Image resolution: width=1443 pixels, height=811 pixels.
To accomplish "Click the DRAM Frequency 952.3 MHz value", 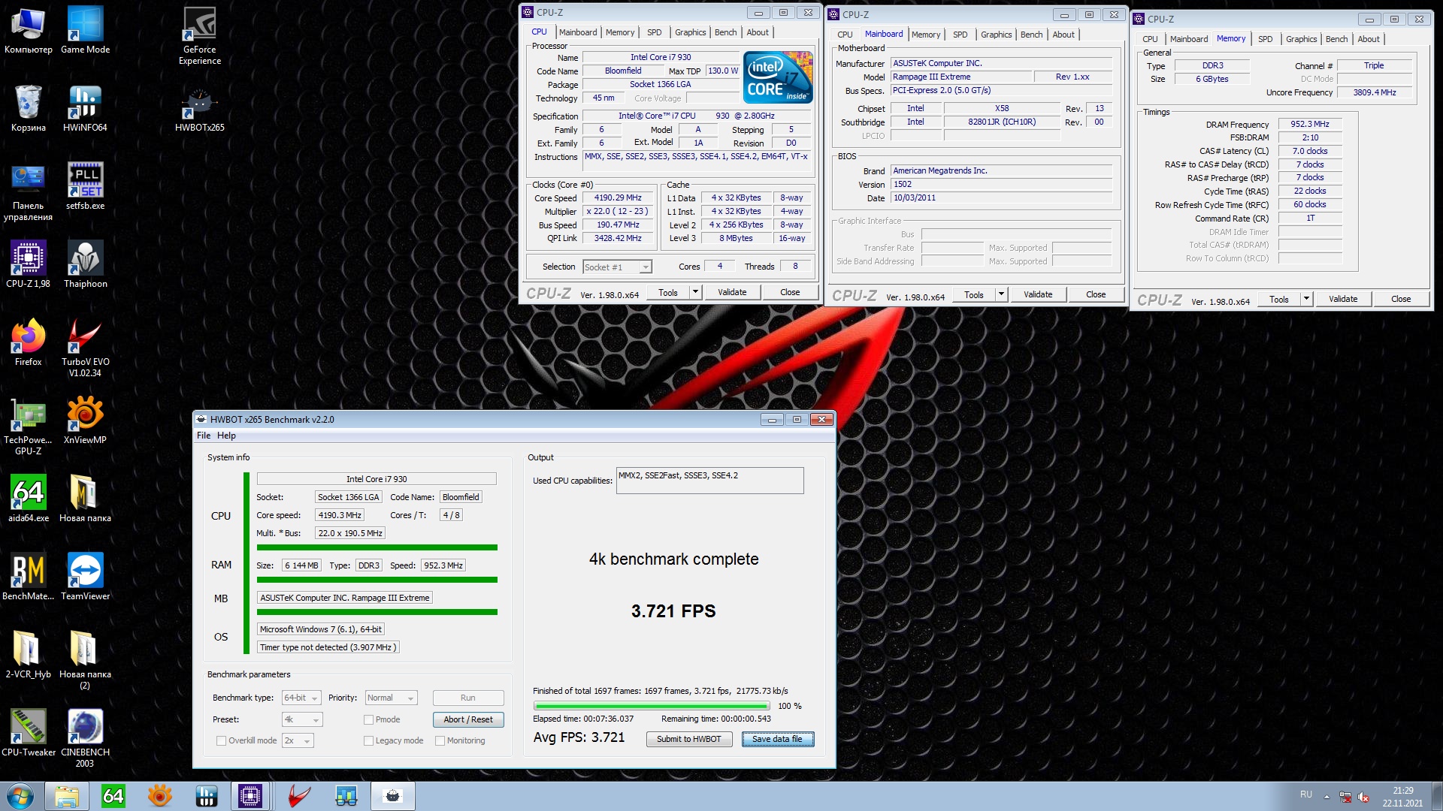I will click(x=1310, y=124).
